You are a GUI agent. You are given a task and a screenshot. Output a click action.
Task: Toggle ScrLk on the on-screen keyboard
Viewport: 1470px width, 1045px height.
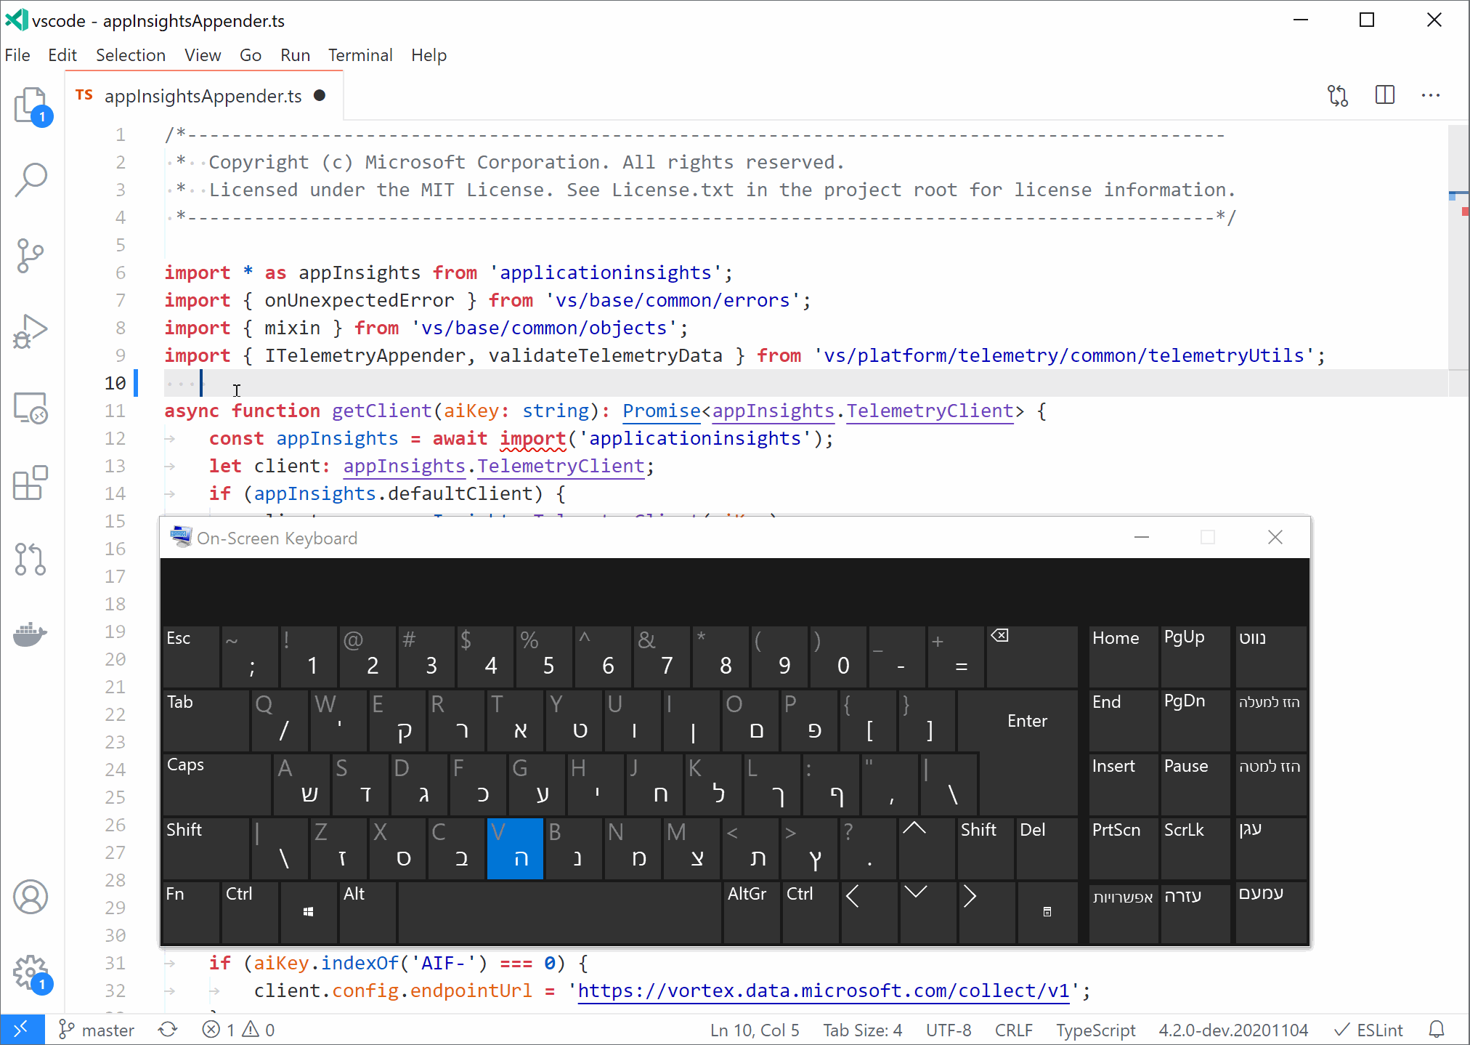[1194, 848]
